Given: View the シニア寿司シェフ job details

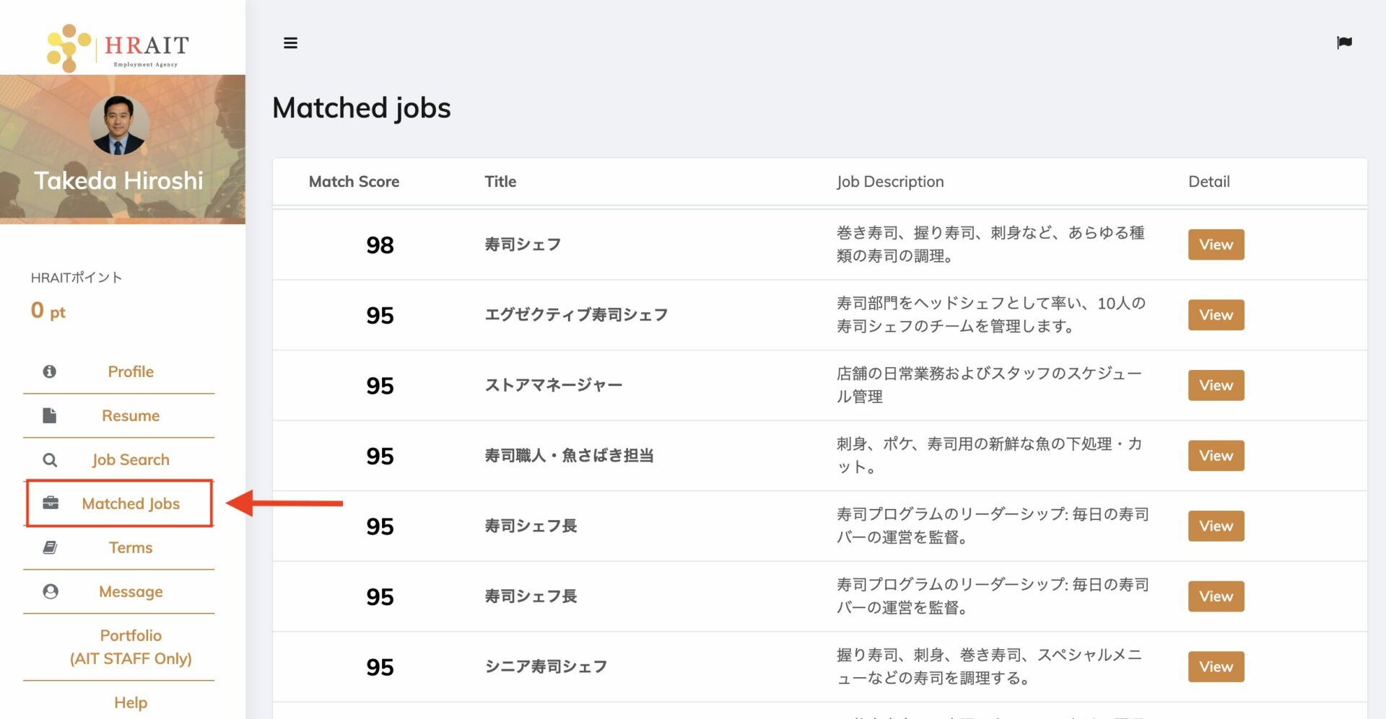Looking at the screenshot, I should coord(1216,666).
